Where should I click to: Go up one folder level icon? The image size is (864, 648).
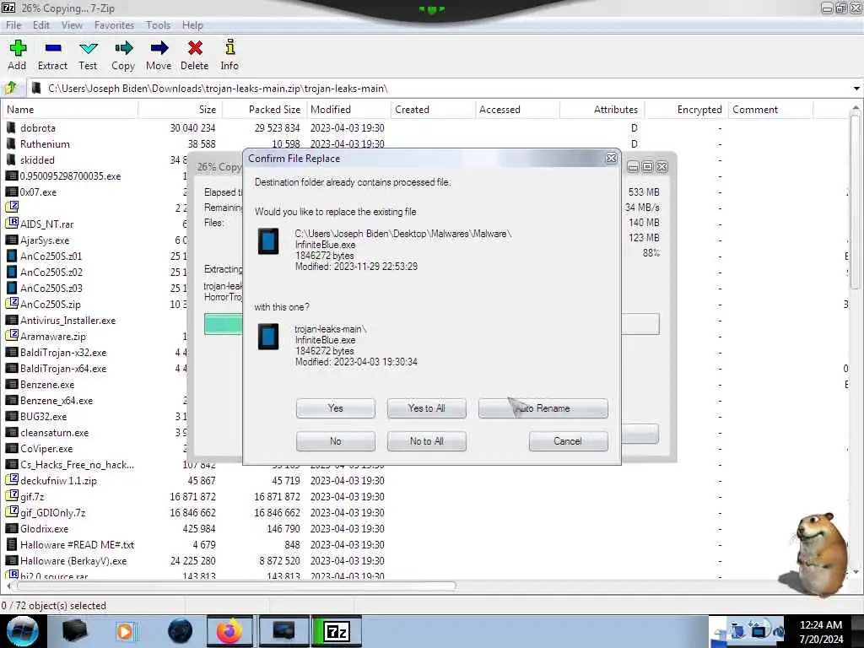tap(11, 88)
